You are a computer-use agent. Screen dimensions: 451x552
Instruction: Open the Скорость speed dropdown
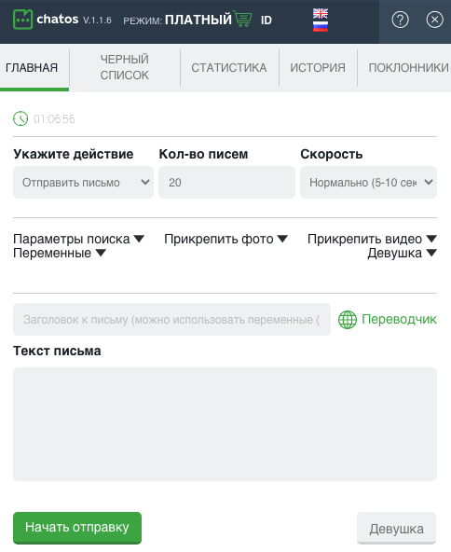[x=368, y=183]
